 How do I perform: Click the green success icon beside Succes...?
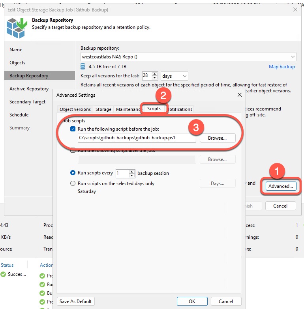(x=4, y=274)
